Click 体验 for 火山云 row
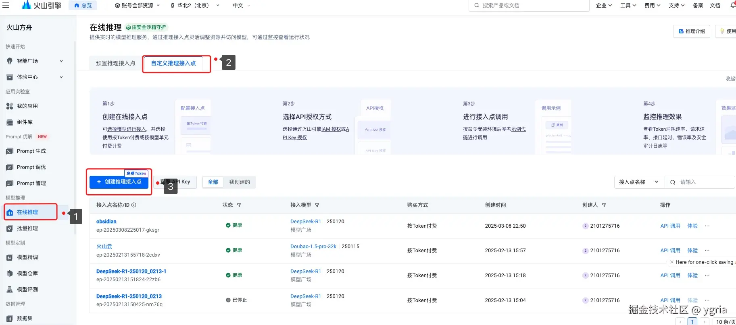The height and width of the screenshot is (325, 736). (692, 251)
